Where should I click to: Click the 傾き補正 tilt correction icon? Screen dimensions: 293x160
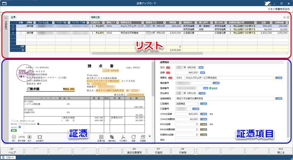point(112,137)
